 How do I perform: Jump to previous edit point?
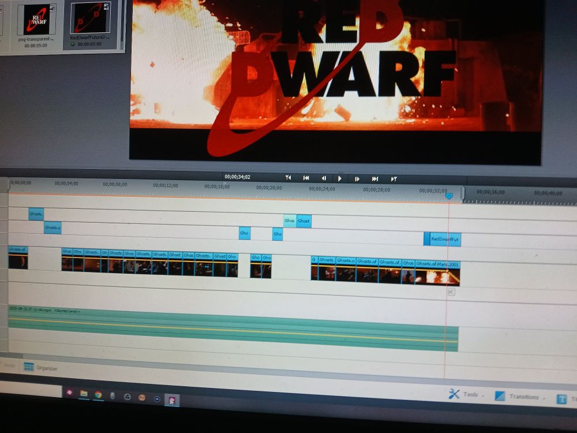point(288,177)
